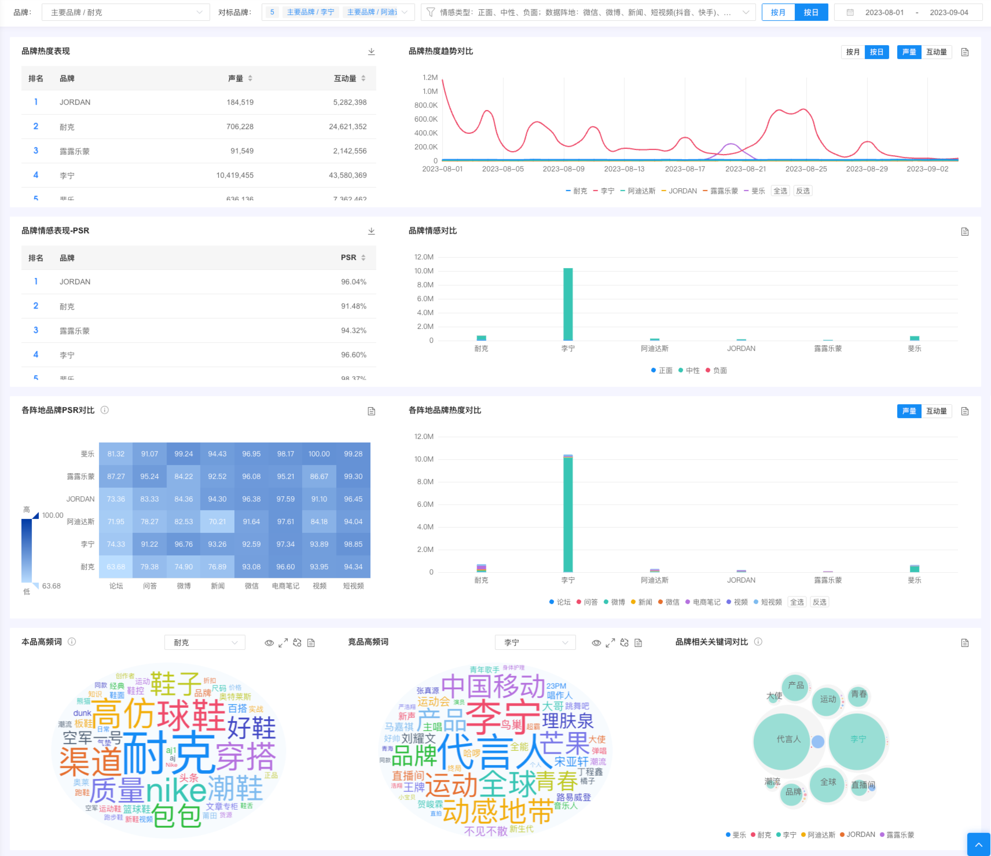This screenshot has width=991, height=856.
Task: Toggle 耐克 series in trend chart legend
Action: tap(576, 191)
